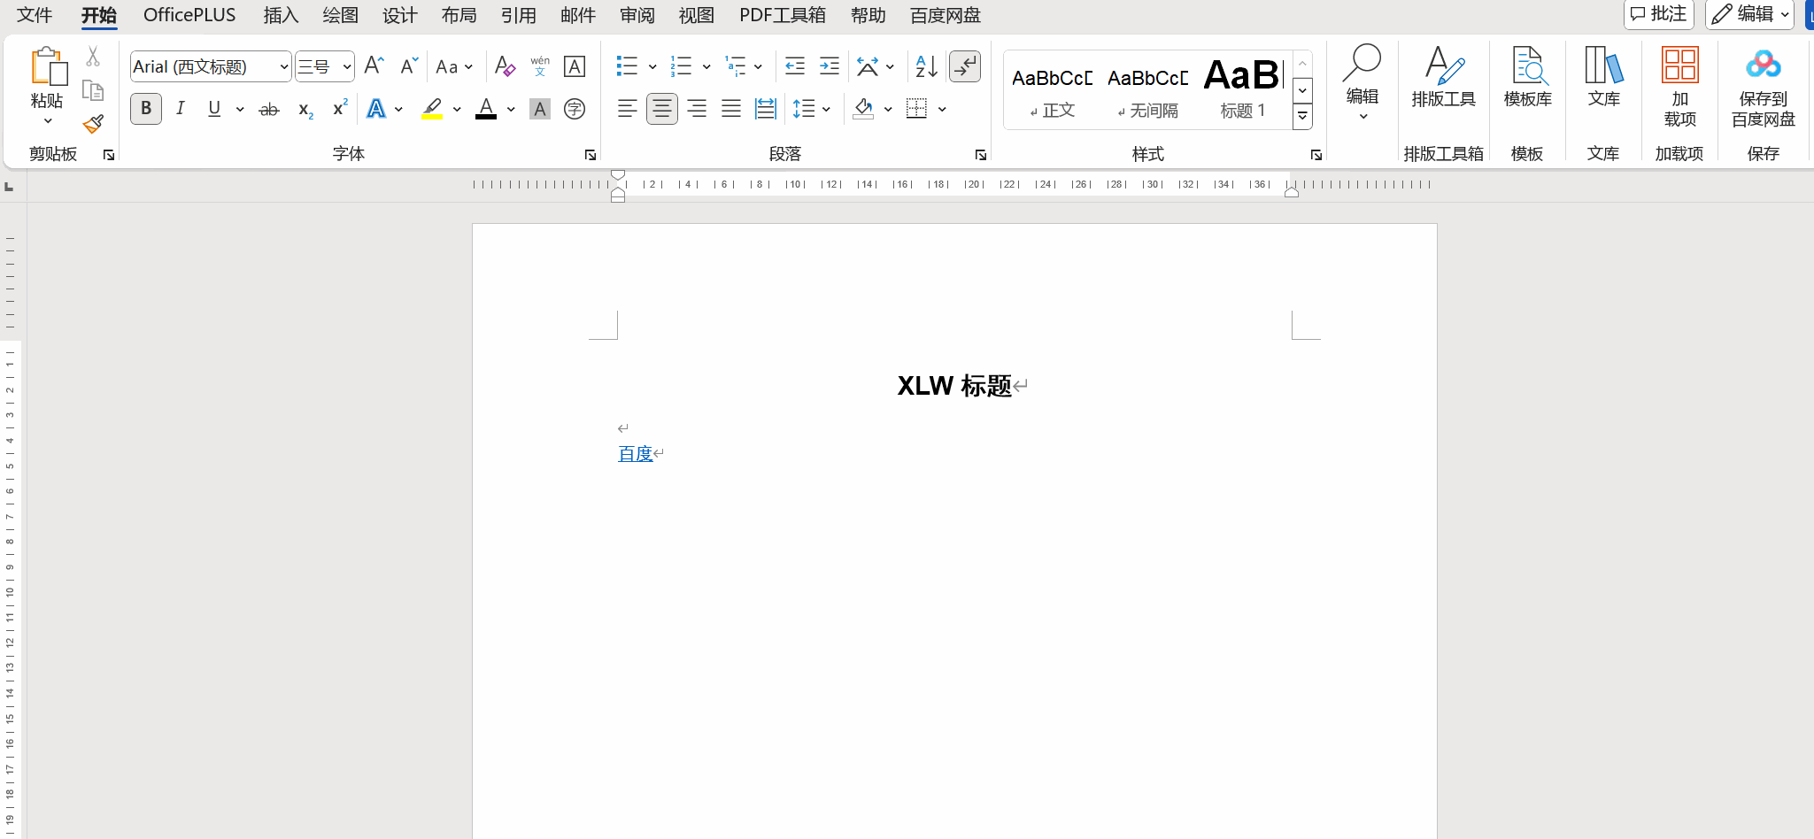Click the 保存到百度网盘 cloud icon
This screenshot has width=1814, height=839.
pos(1763,66)
